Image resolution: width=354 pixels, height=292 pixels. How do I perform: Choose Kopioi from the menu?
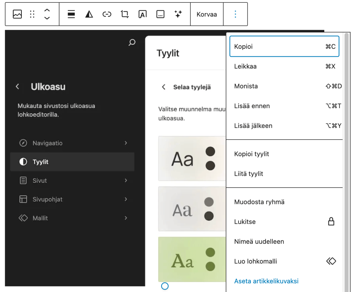click(285, 47)
